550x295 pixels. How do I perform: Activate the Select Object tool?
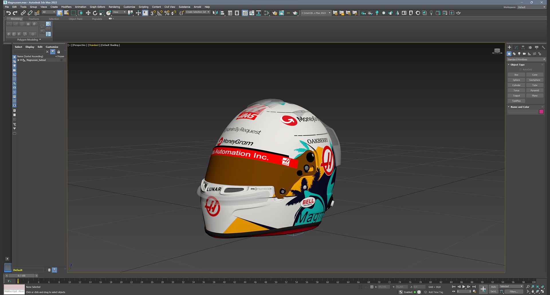pyautogui.click(x=60, y=13)
